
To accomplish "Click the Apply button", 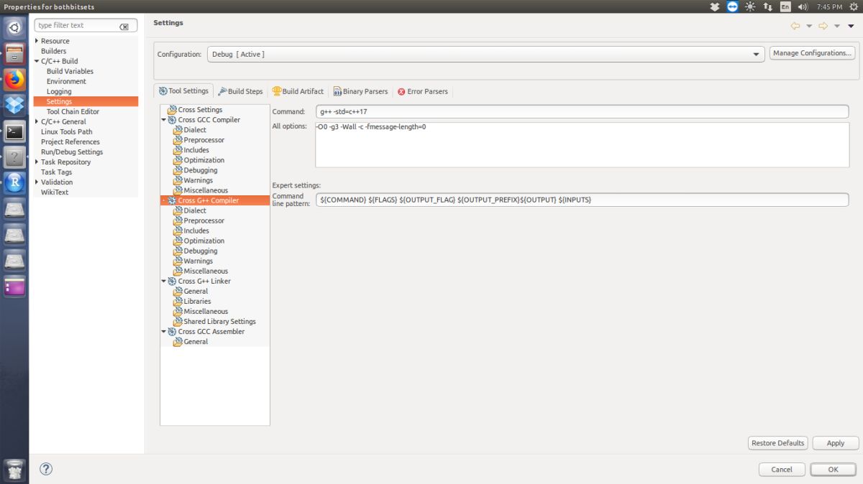I will pyautogui.click(x=836, y=443).
